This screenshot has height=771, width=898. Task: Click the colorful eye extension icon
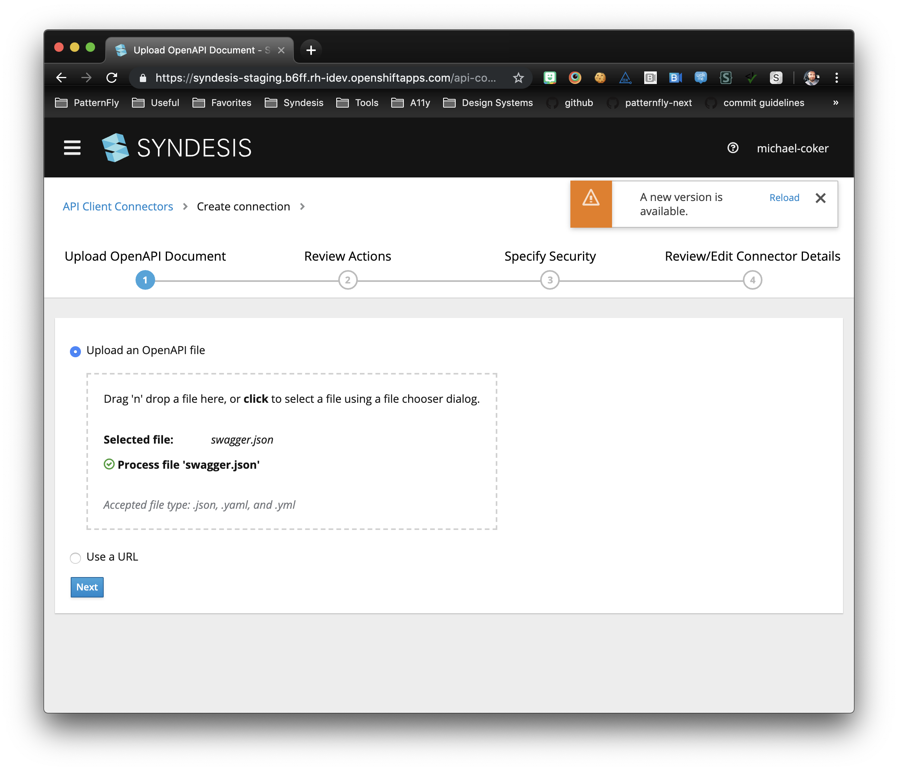pyautogui.click(x=575, y=78)
